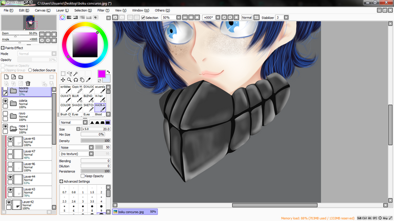
Task: Enable the Keep Opacity checkbox
Action: tap(83, 176)
